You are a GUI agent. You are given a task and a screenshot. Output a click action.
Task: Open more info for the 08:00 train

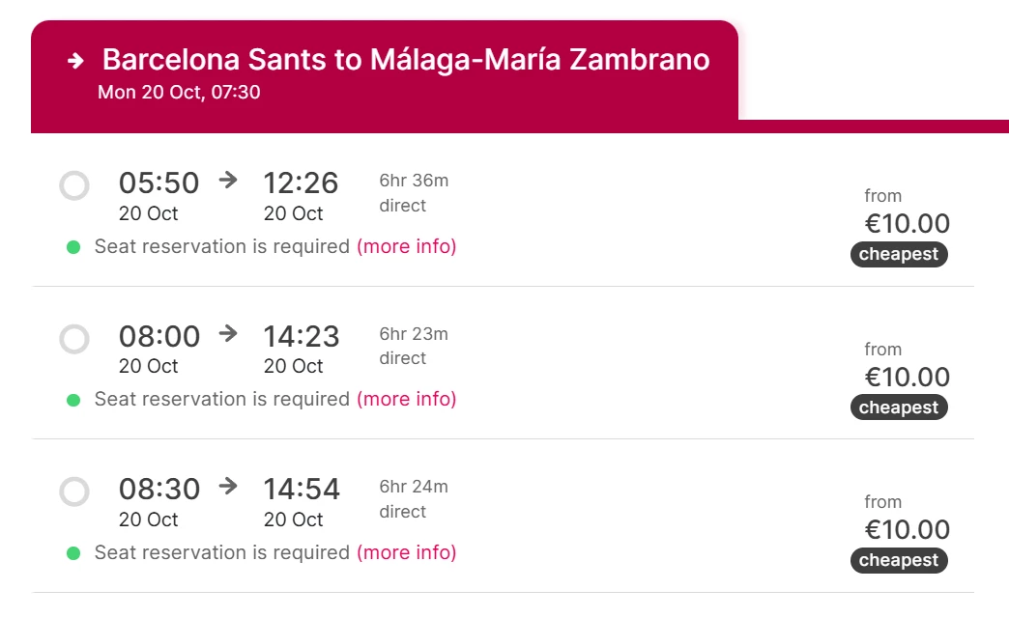coord(406,400)
